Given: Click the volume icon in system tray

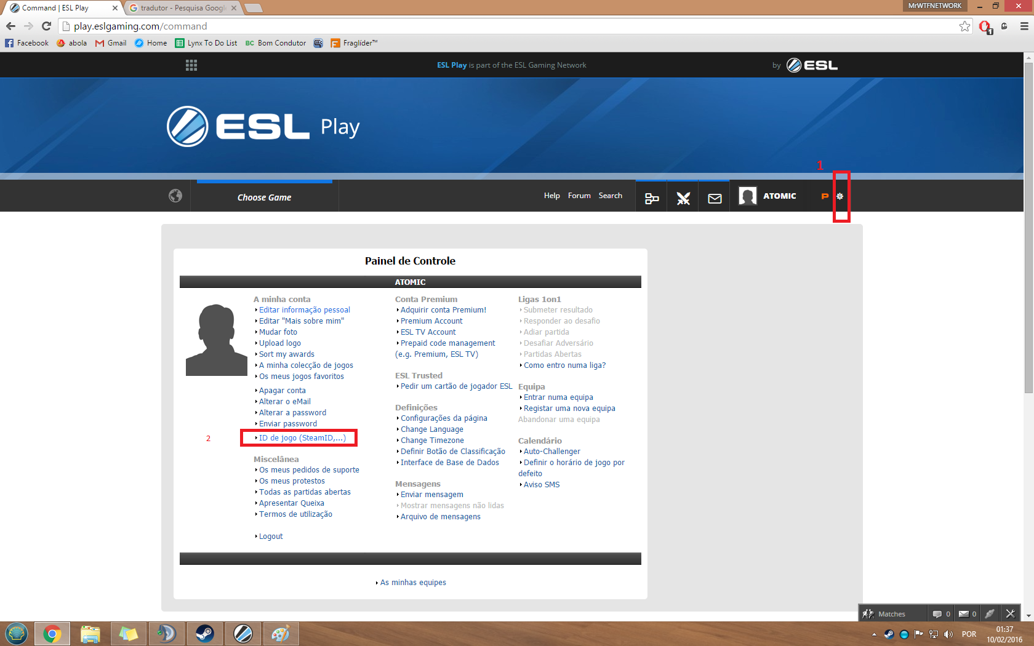Looking at the screenshot, I should pos(948,634).
